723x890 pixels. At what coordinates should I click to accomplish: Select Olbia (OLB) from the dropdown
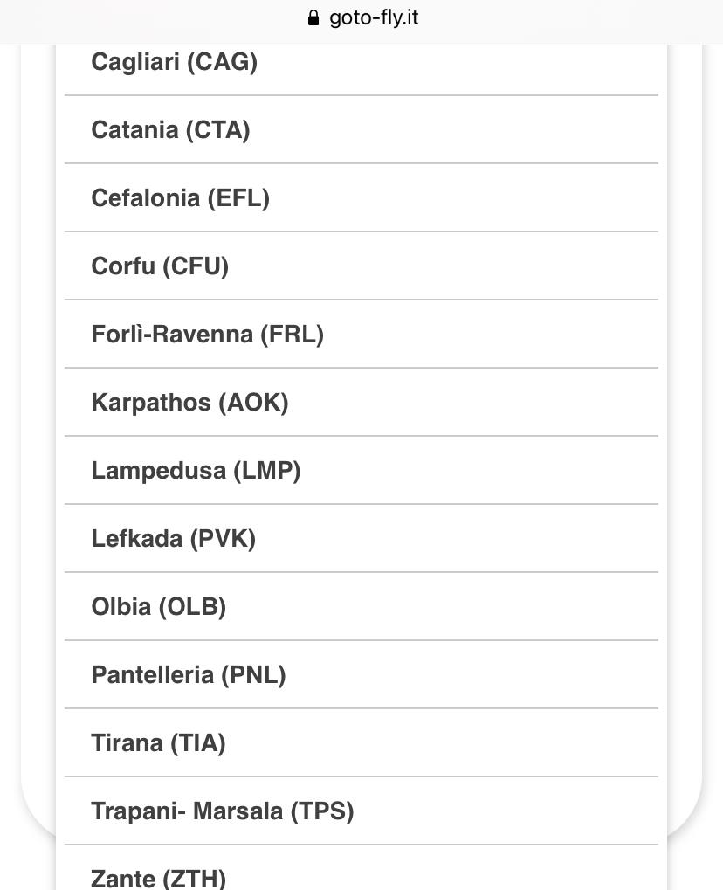[x=159, y=607]
